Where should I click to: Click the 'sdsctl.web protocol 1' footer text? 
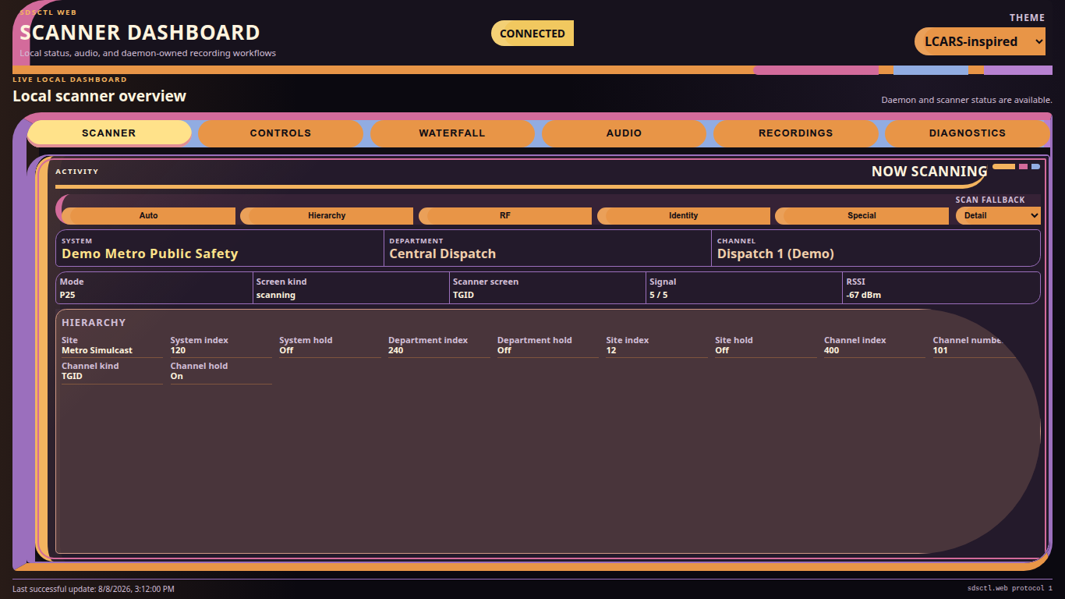1010,588
